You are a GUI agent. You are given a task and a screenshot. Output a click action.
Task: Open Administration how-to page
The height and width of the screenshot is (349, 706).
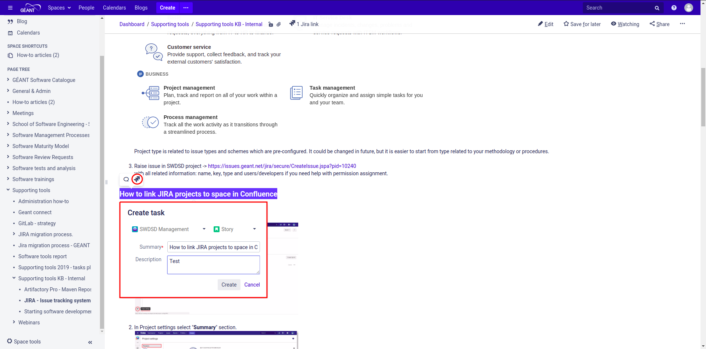[x=44, y=201]
